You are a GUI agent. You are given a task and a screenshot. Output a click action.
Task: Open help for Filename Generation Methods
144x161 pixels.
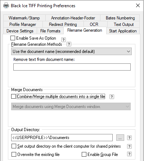(x=69, y=44)
